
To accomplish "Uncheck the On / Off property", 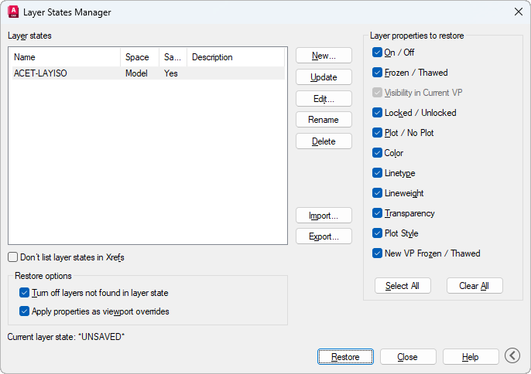I will tap(378, 53).
